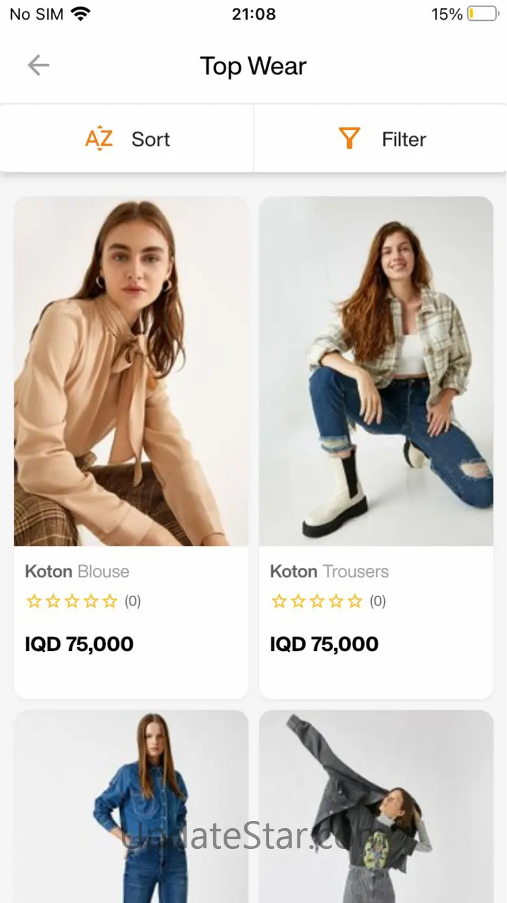Select the Koton Trousers title
This screenshot has width=507, height=903.
330,572
